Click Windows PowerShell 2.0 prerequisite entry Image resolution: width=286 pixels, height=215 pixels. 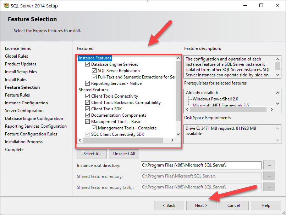(215, 99)
